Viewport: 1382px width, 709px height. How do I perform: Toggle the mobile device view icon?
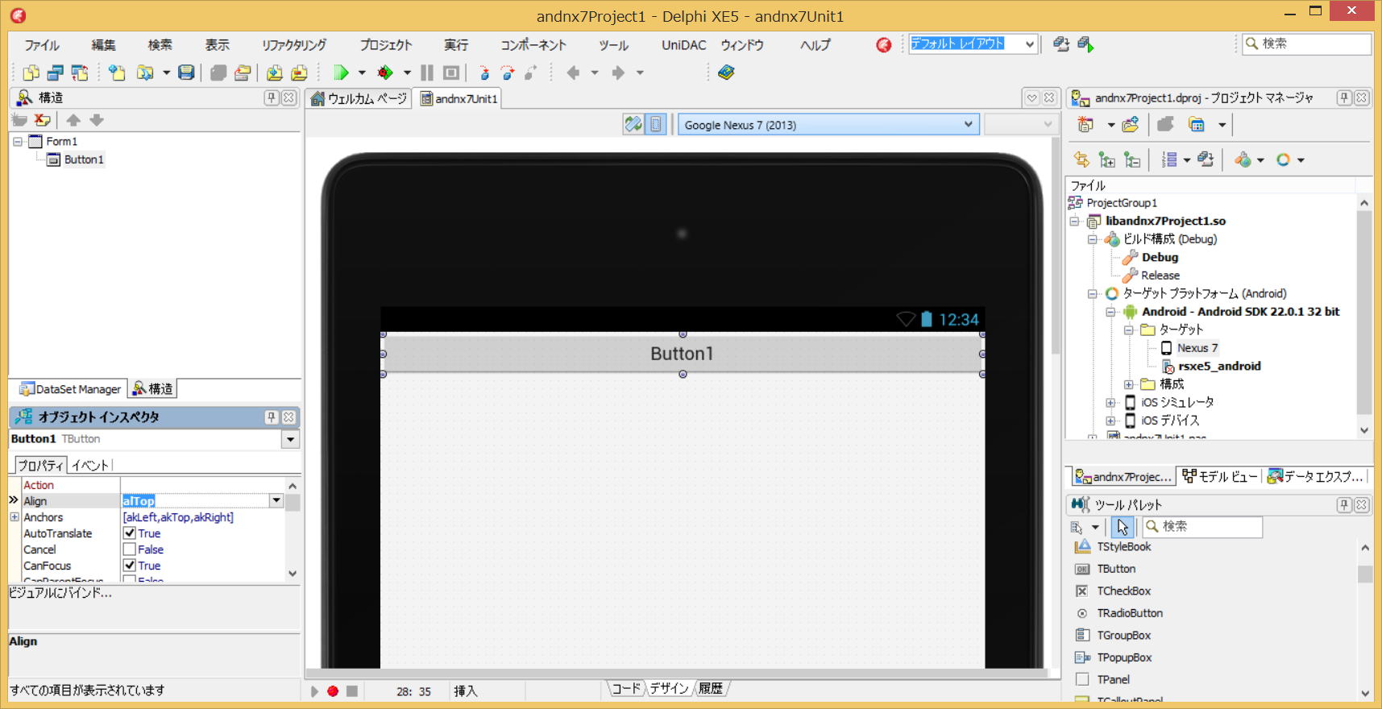(656, 124)
